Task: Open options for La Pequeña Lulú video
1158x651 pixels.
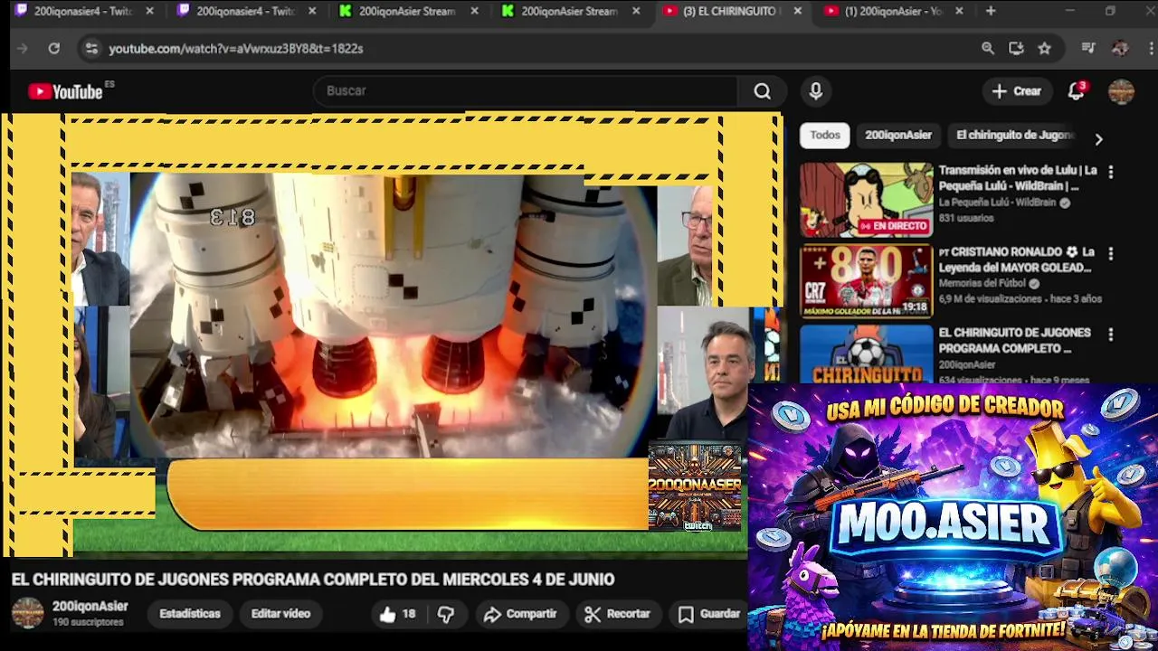Action: [1110, 172]
